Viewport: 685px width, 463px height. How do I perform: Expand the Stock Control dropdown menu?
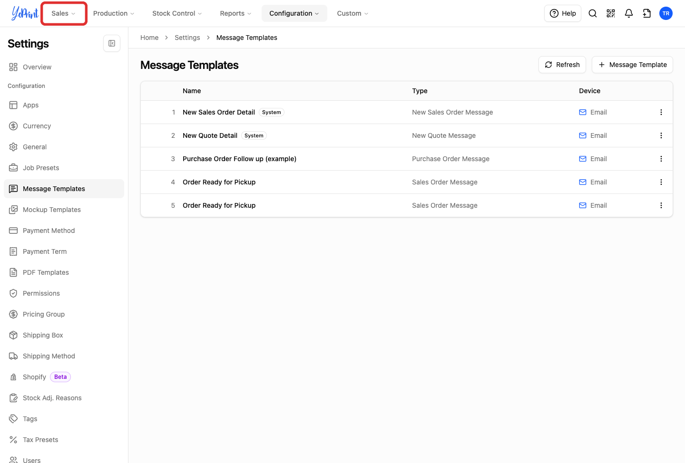coord(177,13)
